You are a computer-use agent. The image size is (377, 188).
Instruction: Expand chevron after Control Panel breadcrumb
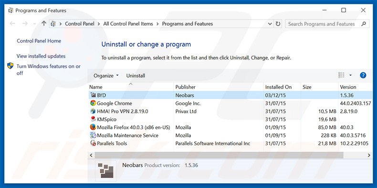coord(99,24)
